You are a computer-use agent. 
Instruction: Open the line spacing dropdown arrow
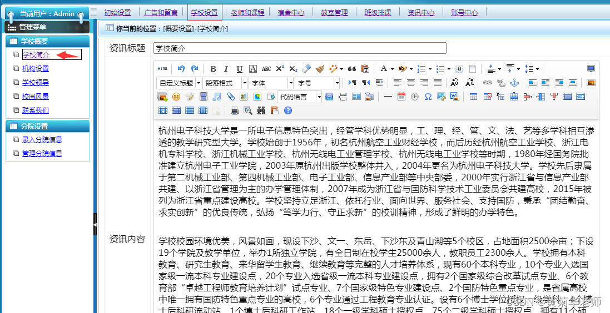tap(537, 69)
